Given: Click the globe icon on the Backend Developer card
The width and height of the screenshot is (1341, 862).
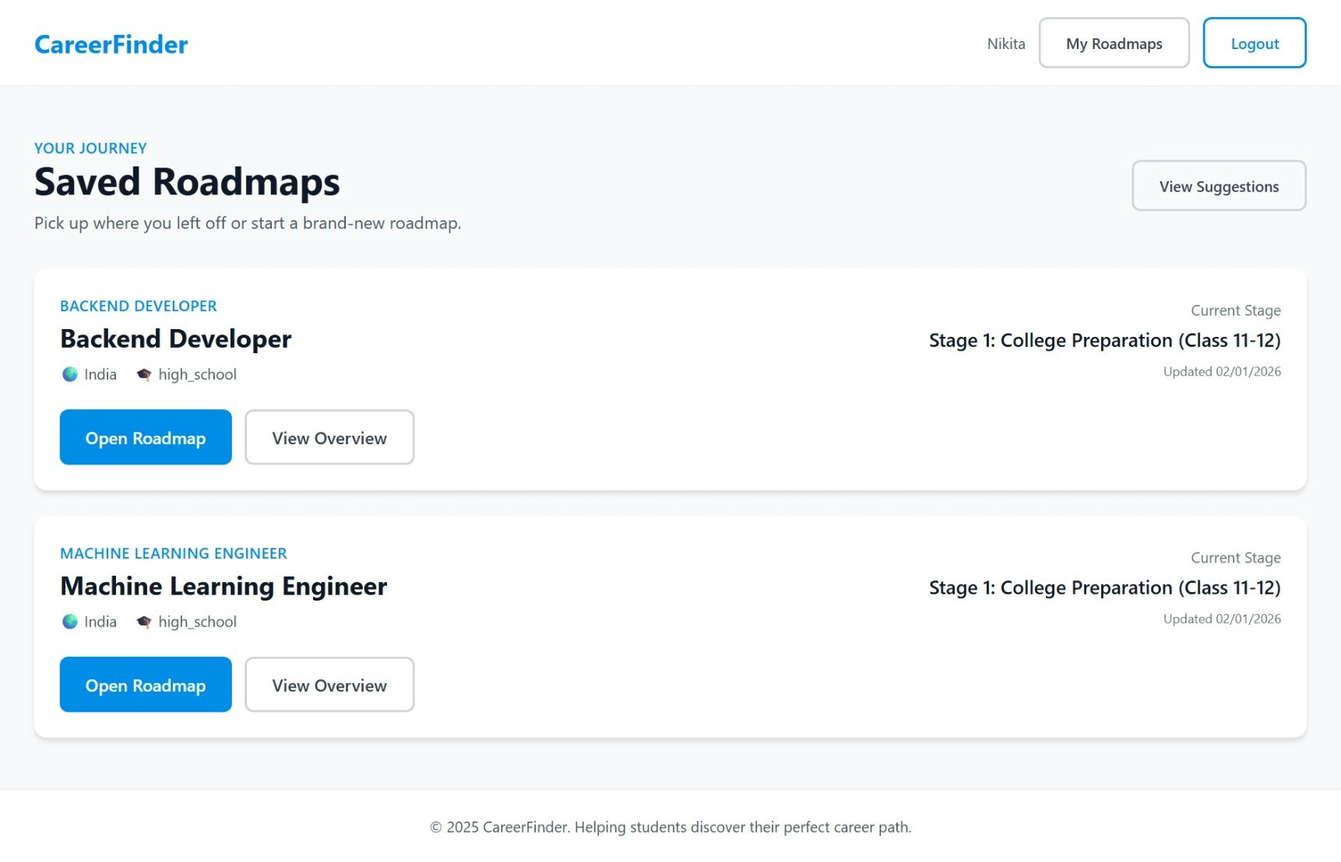Looking at the screenshot, I should (x=69, y=374).
